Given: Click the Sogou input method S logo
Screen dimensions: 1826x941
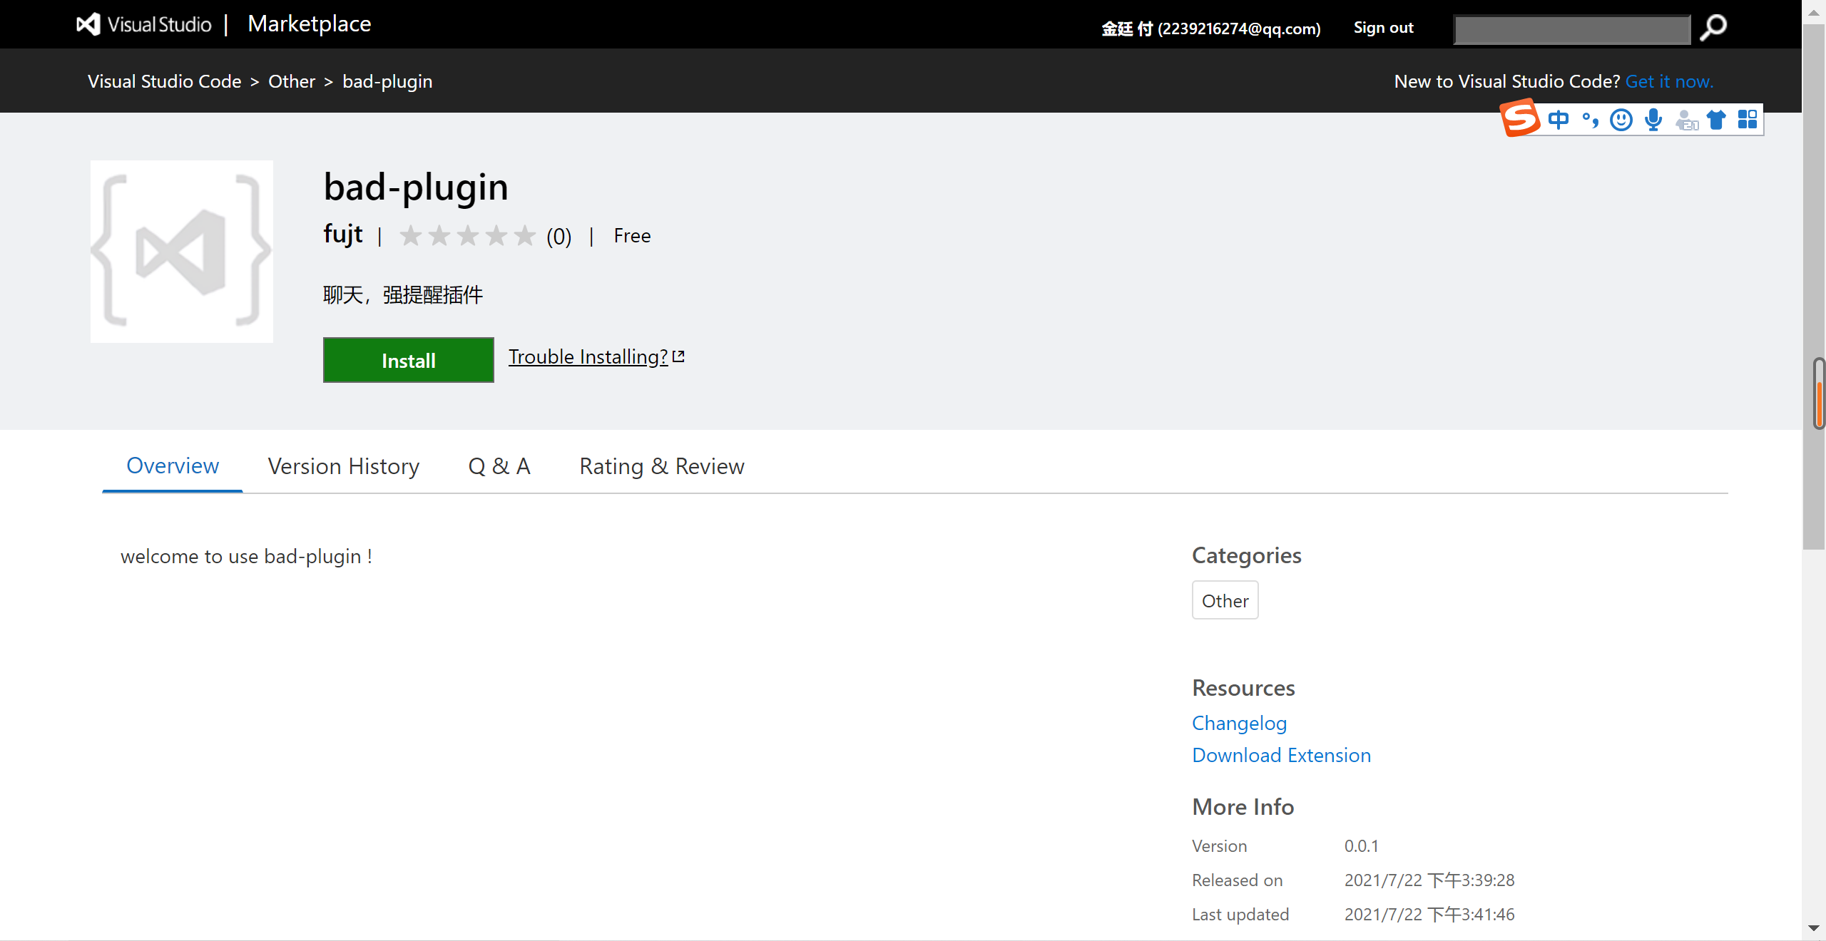Looking at the screenshot, I should [1519, 118].
